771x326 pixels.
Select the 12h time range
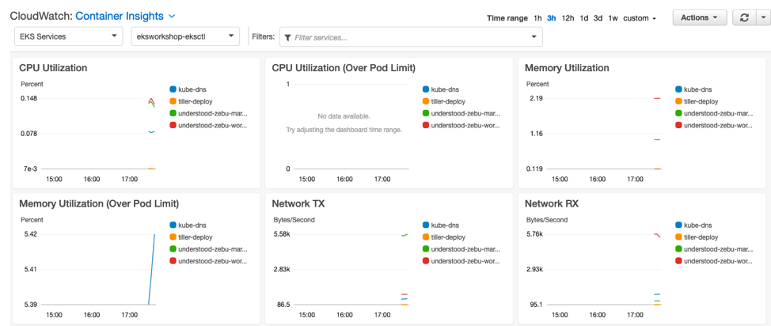click(568, 18)
